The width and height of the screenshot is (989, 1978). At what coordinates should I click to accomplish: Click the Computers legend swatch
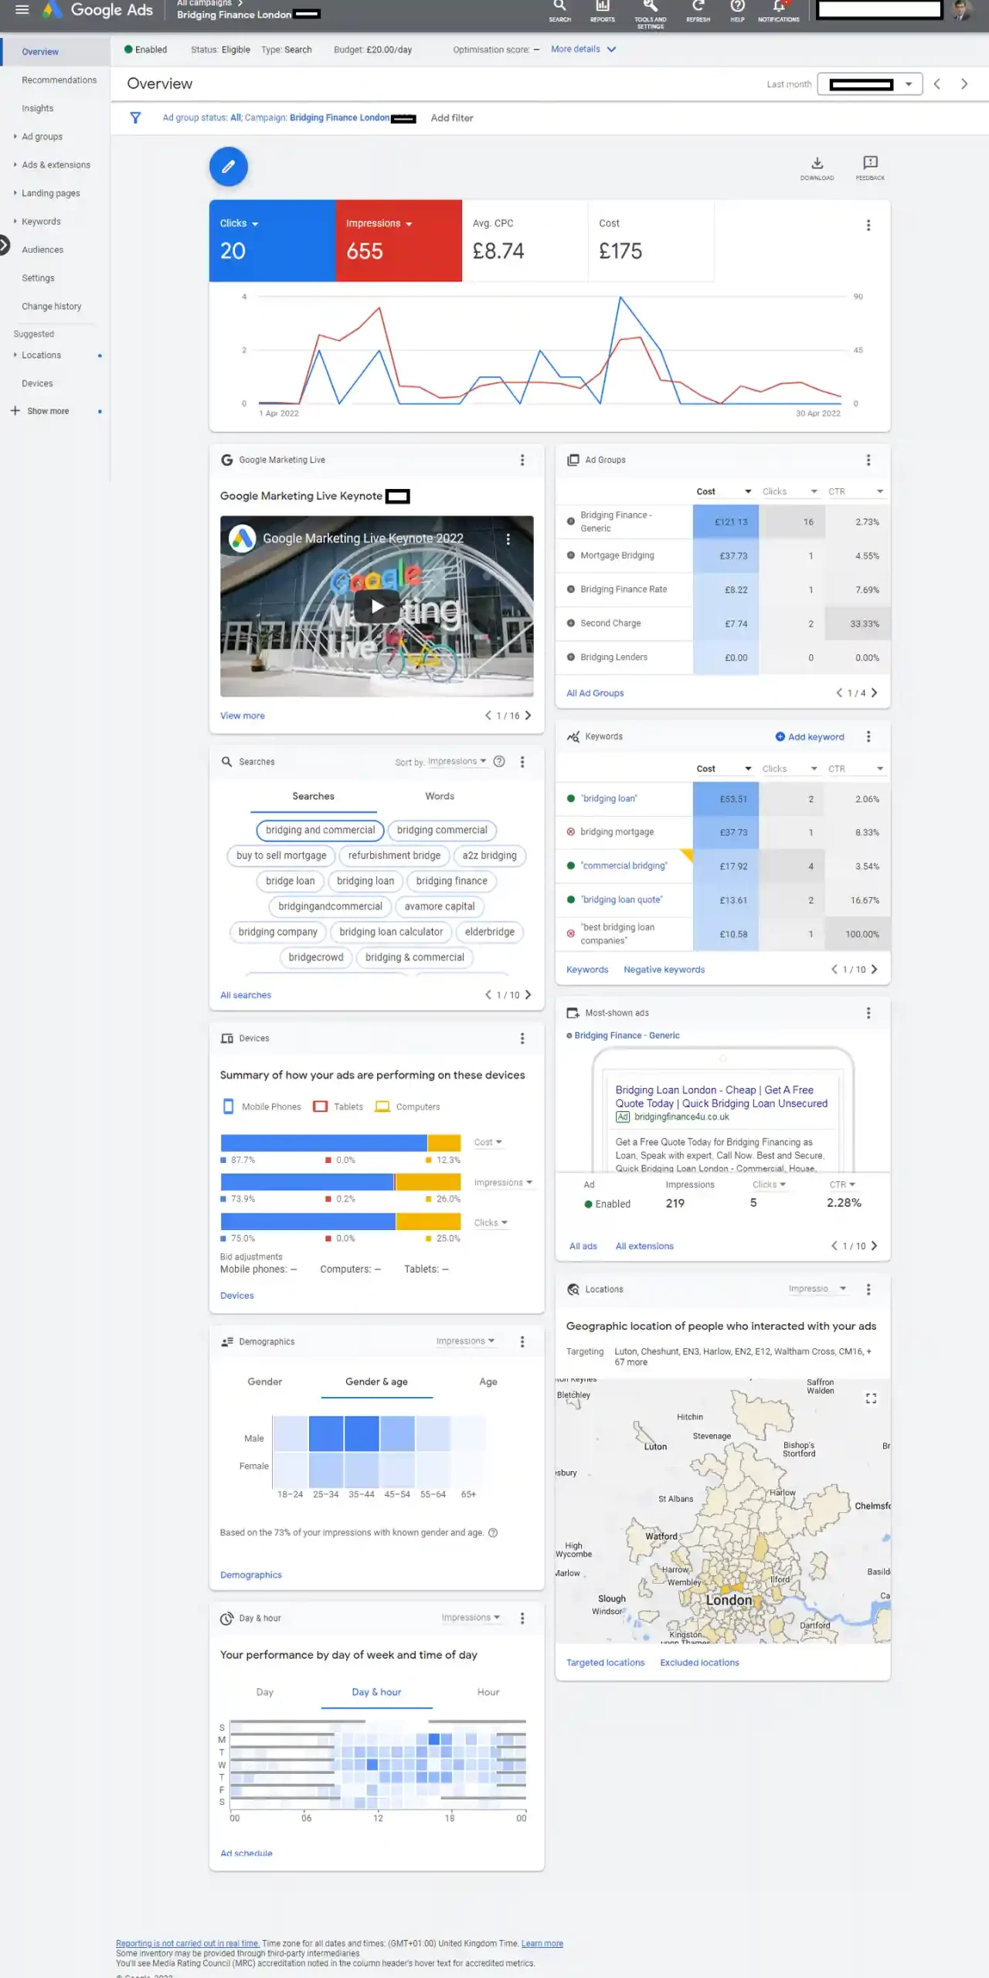382,1106
